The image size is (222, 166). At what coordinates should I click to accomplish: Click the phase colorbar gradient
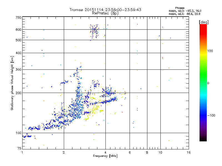[203, 82]
